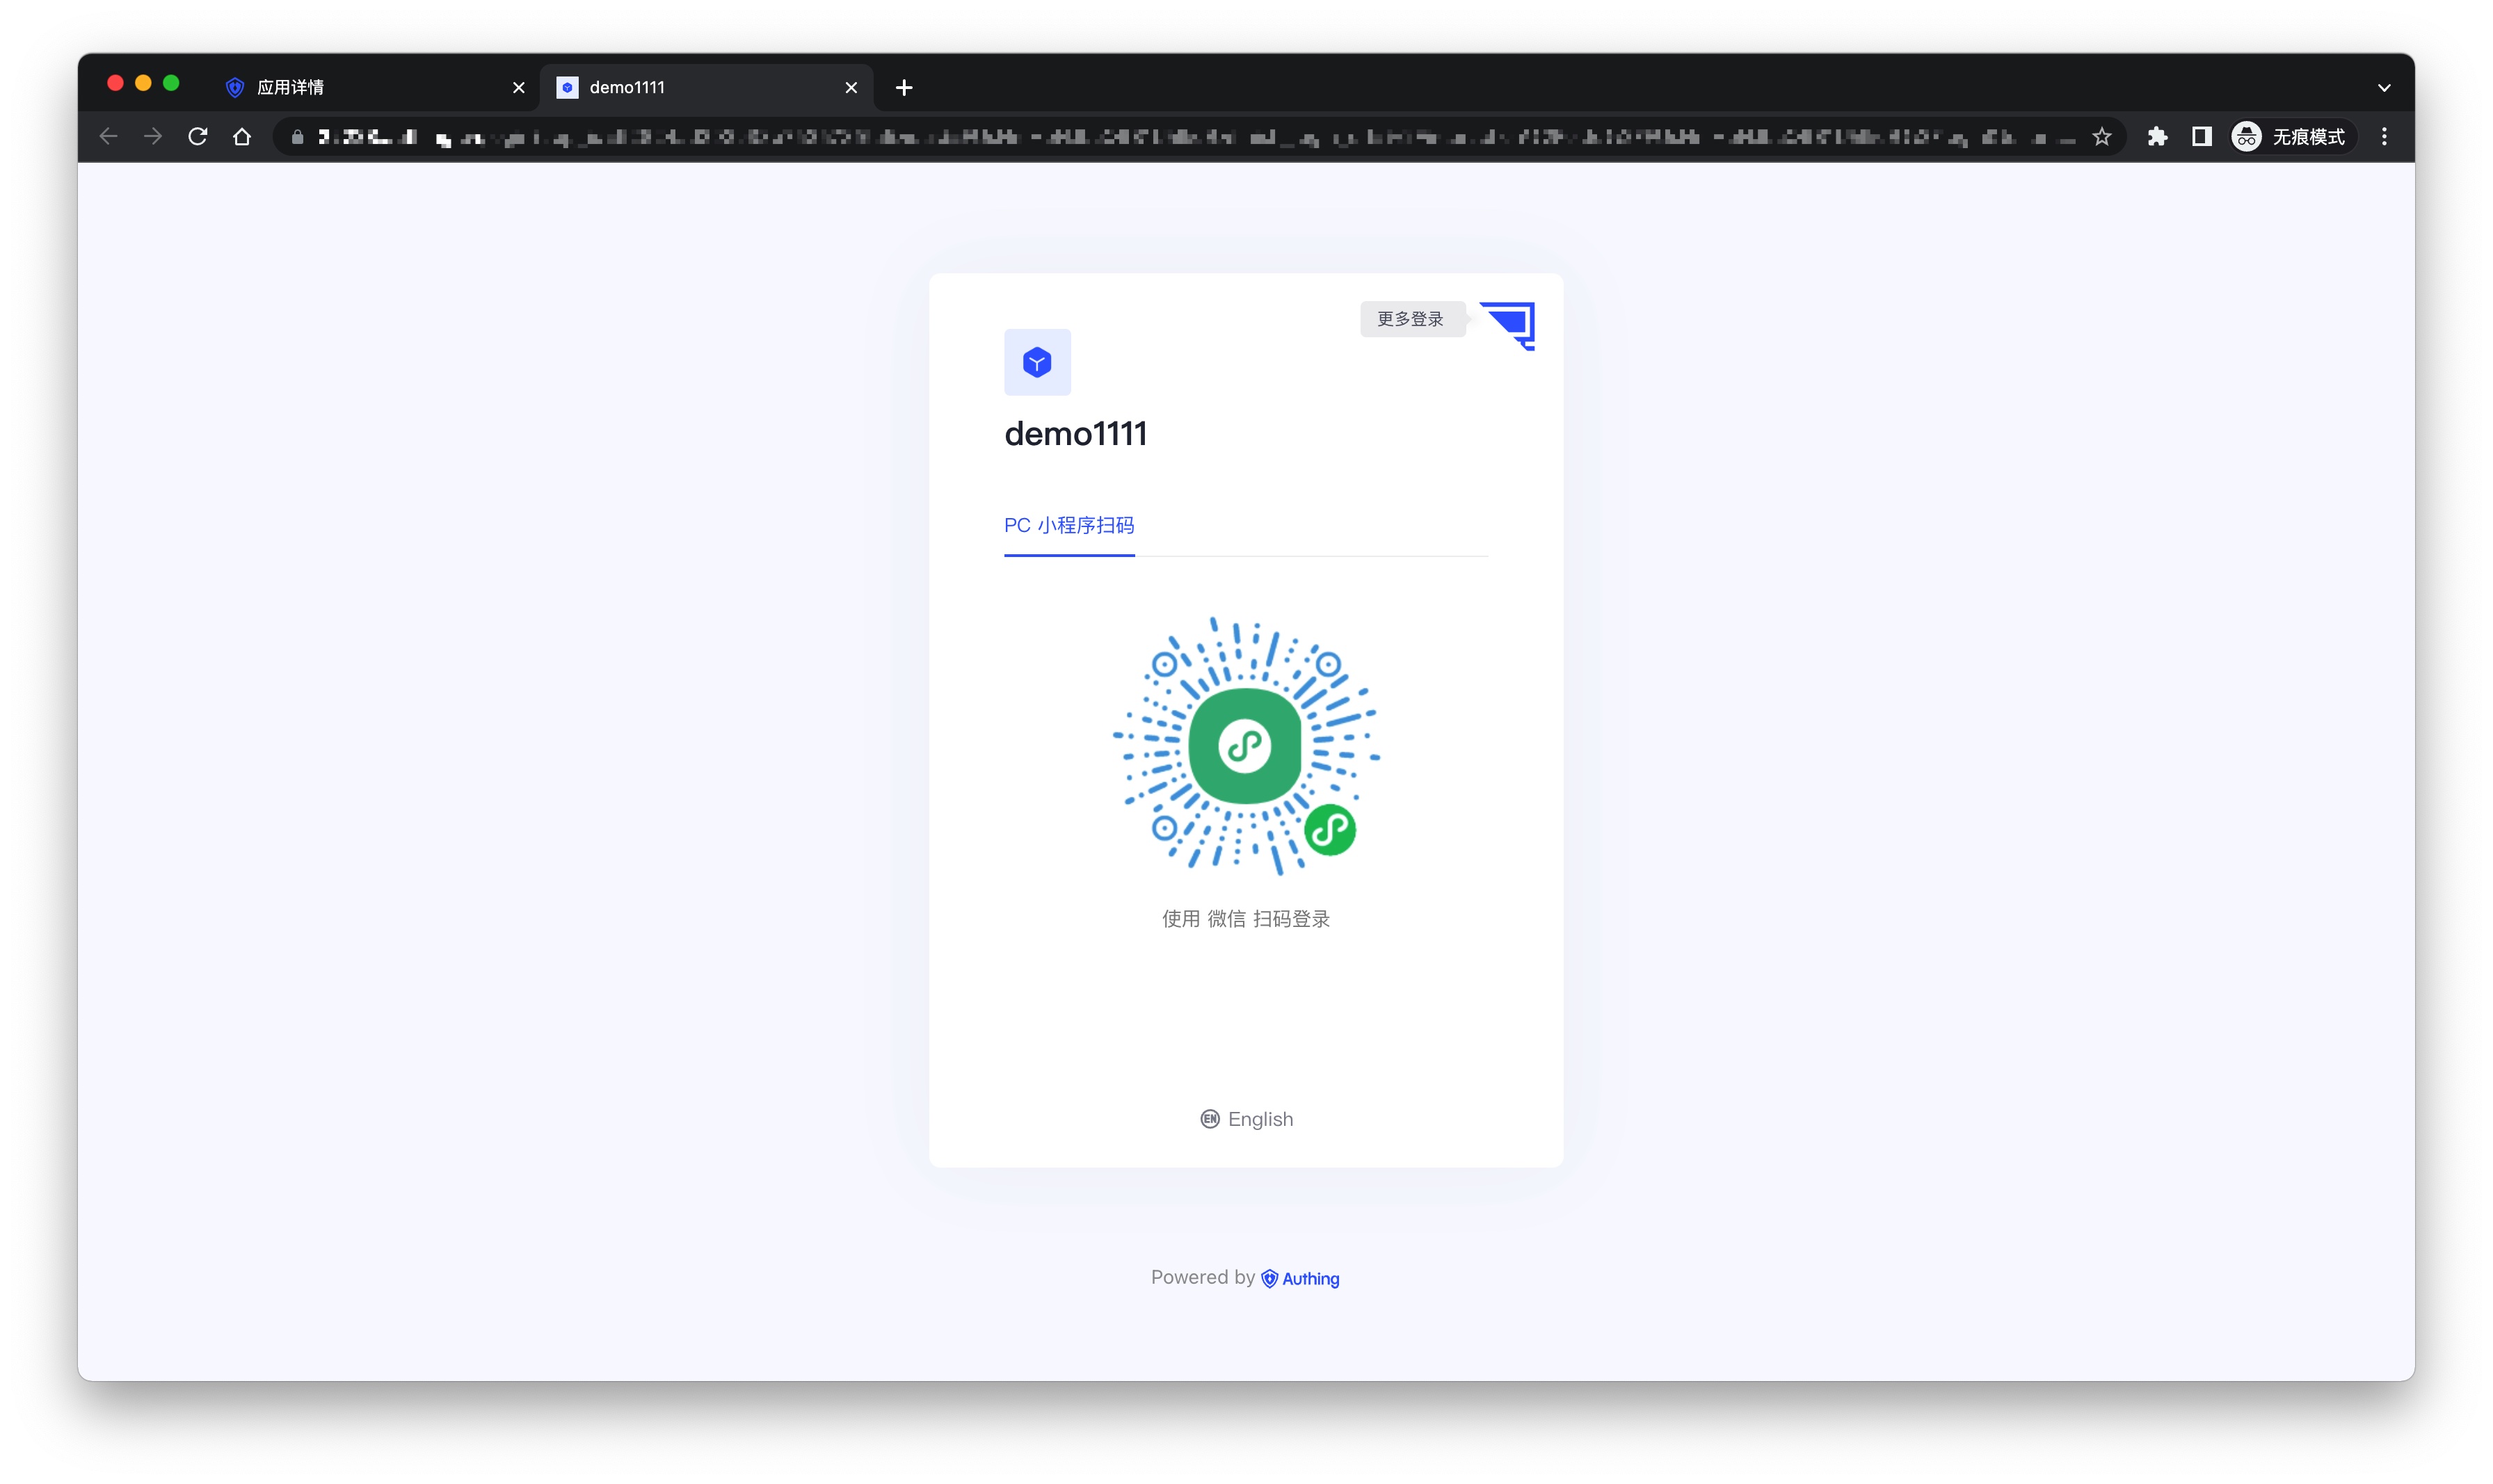Close the demo1111 tab

[851, 88]
